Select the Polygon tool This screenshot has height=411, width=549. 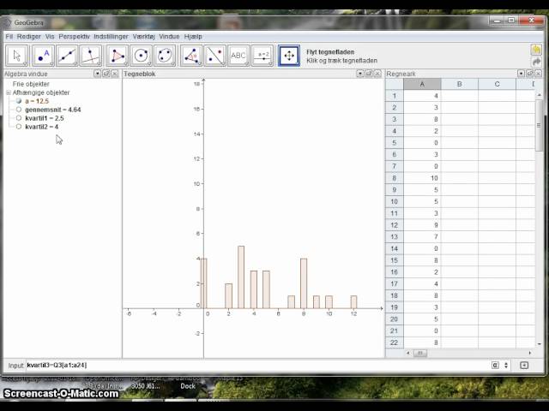click(x=118, y=56)
